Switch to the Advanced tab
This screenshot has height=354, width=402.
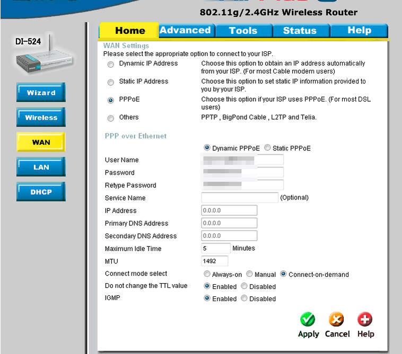185,30
